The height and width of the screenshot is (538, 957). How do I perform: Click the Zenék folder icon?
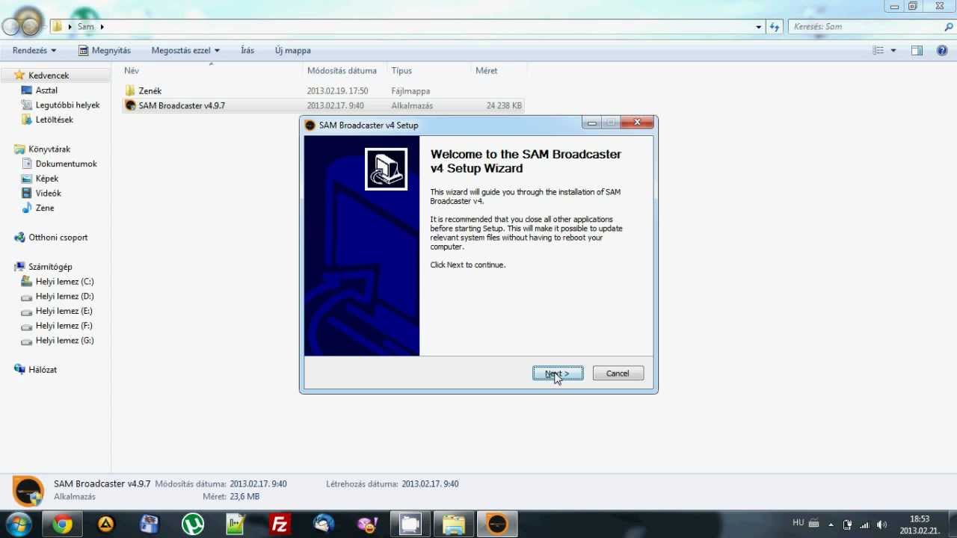(130, 91)
